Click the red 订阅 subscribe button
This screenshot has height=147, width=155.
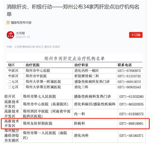[x=136, y=35]
